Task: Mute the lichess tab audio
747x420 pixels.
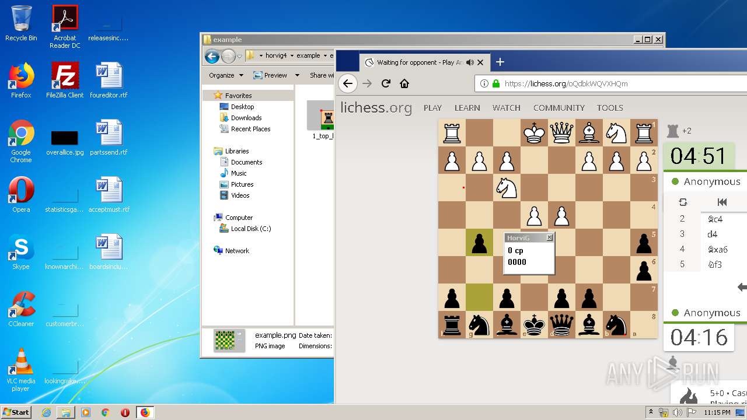Action: click(470, 62)
